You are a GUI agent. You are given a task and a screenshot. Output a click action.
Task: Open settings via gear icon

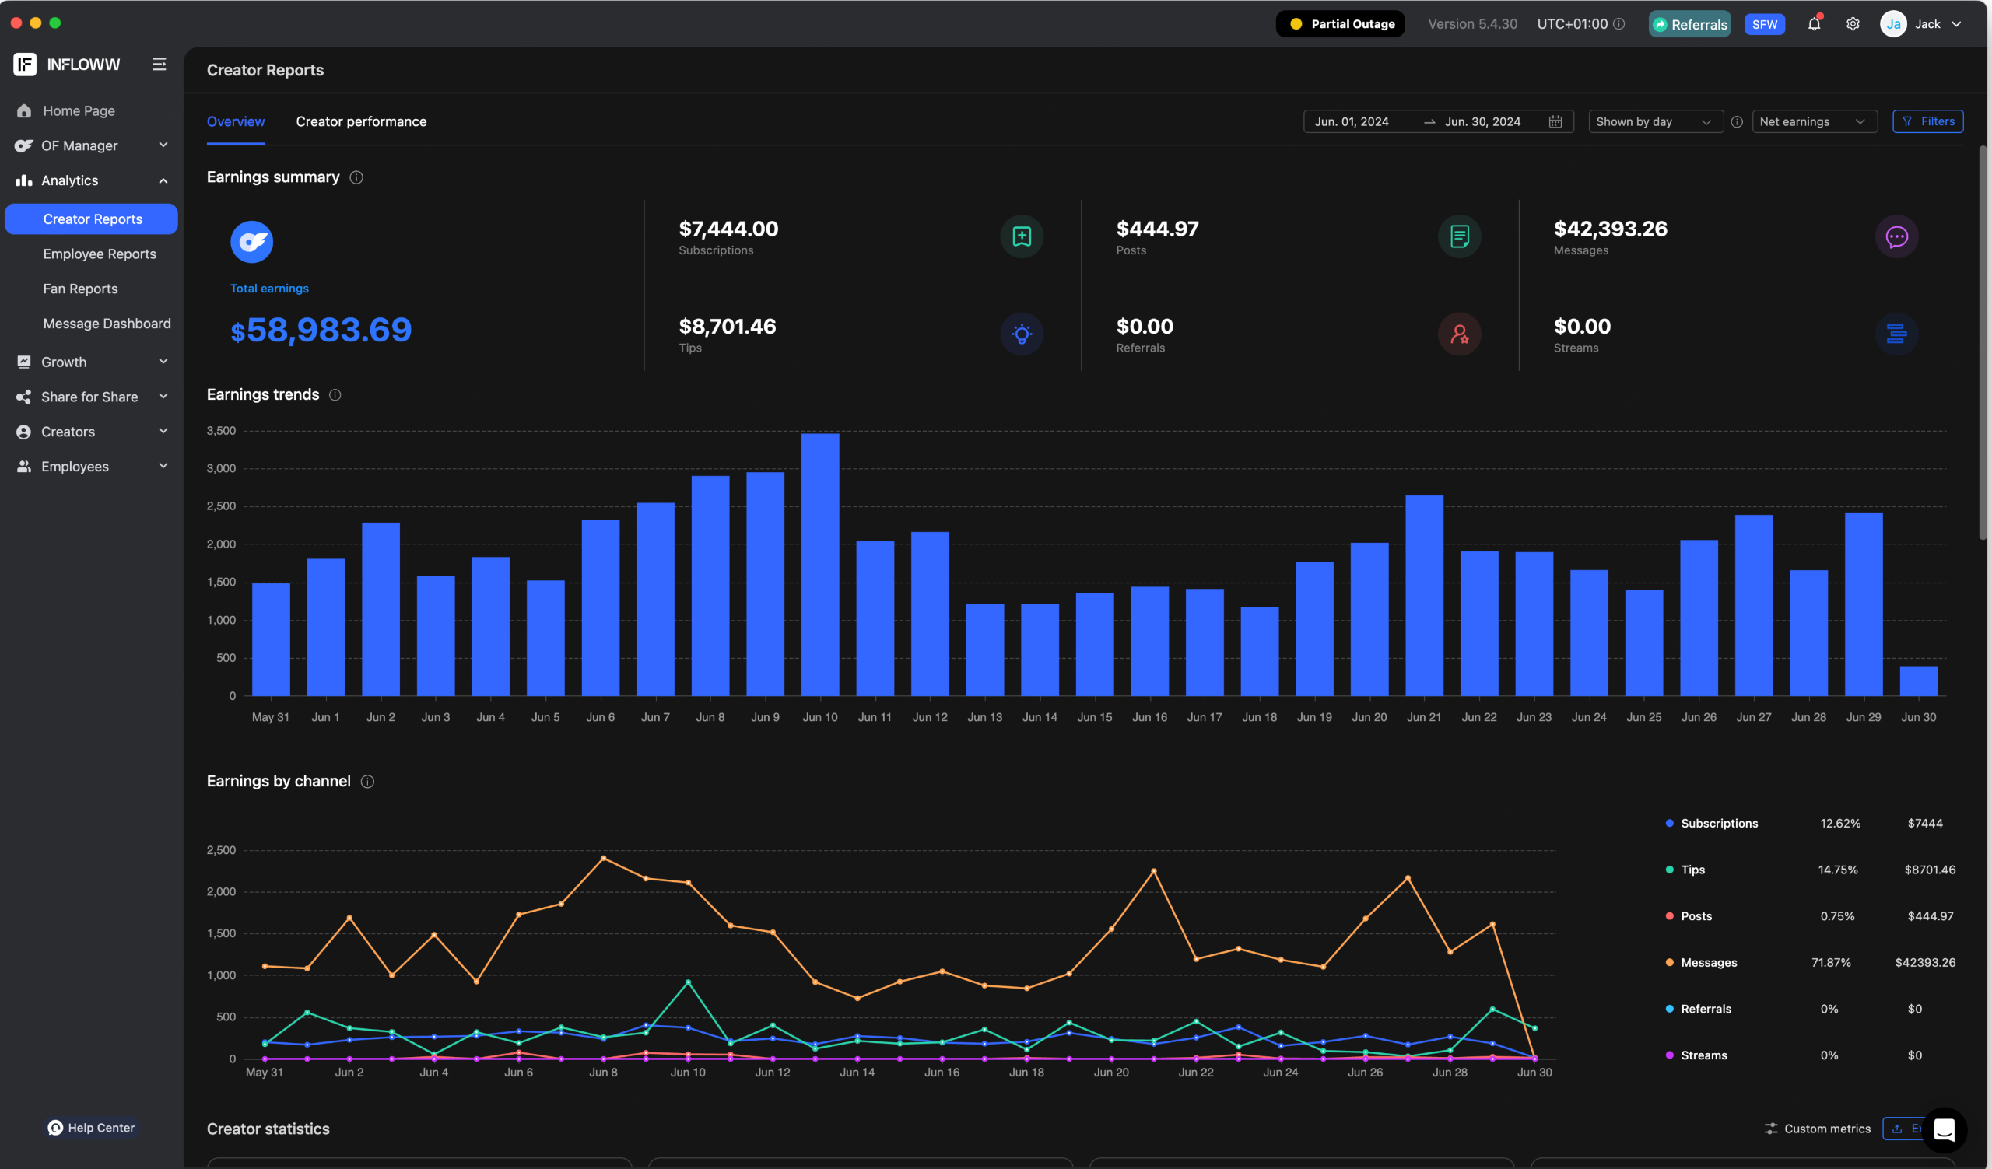coord(1852,23)
